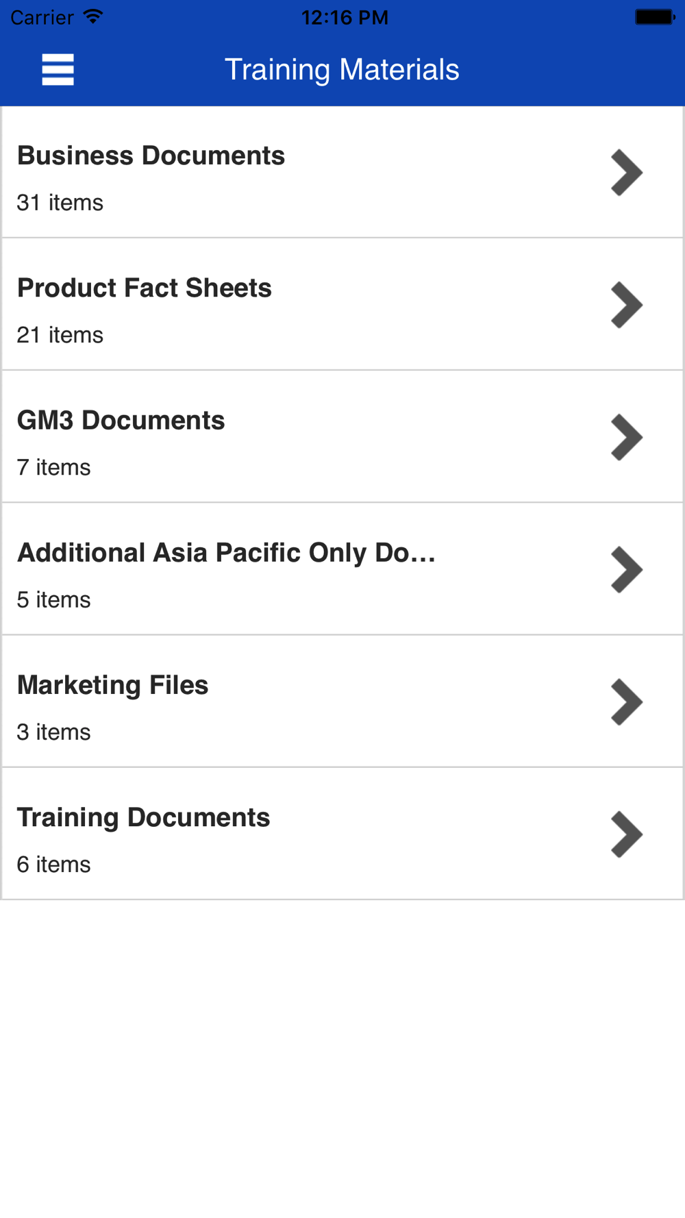Expand Additional Asia Pacific Only chevron

click(x=627, y=569)
